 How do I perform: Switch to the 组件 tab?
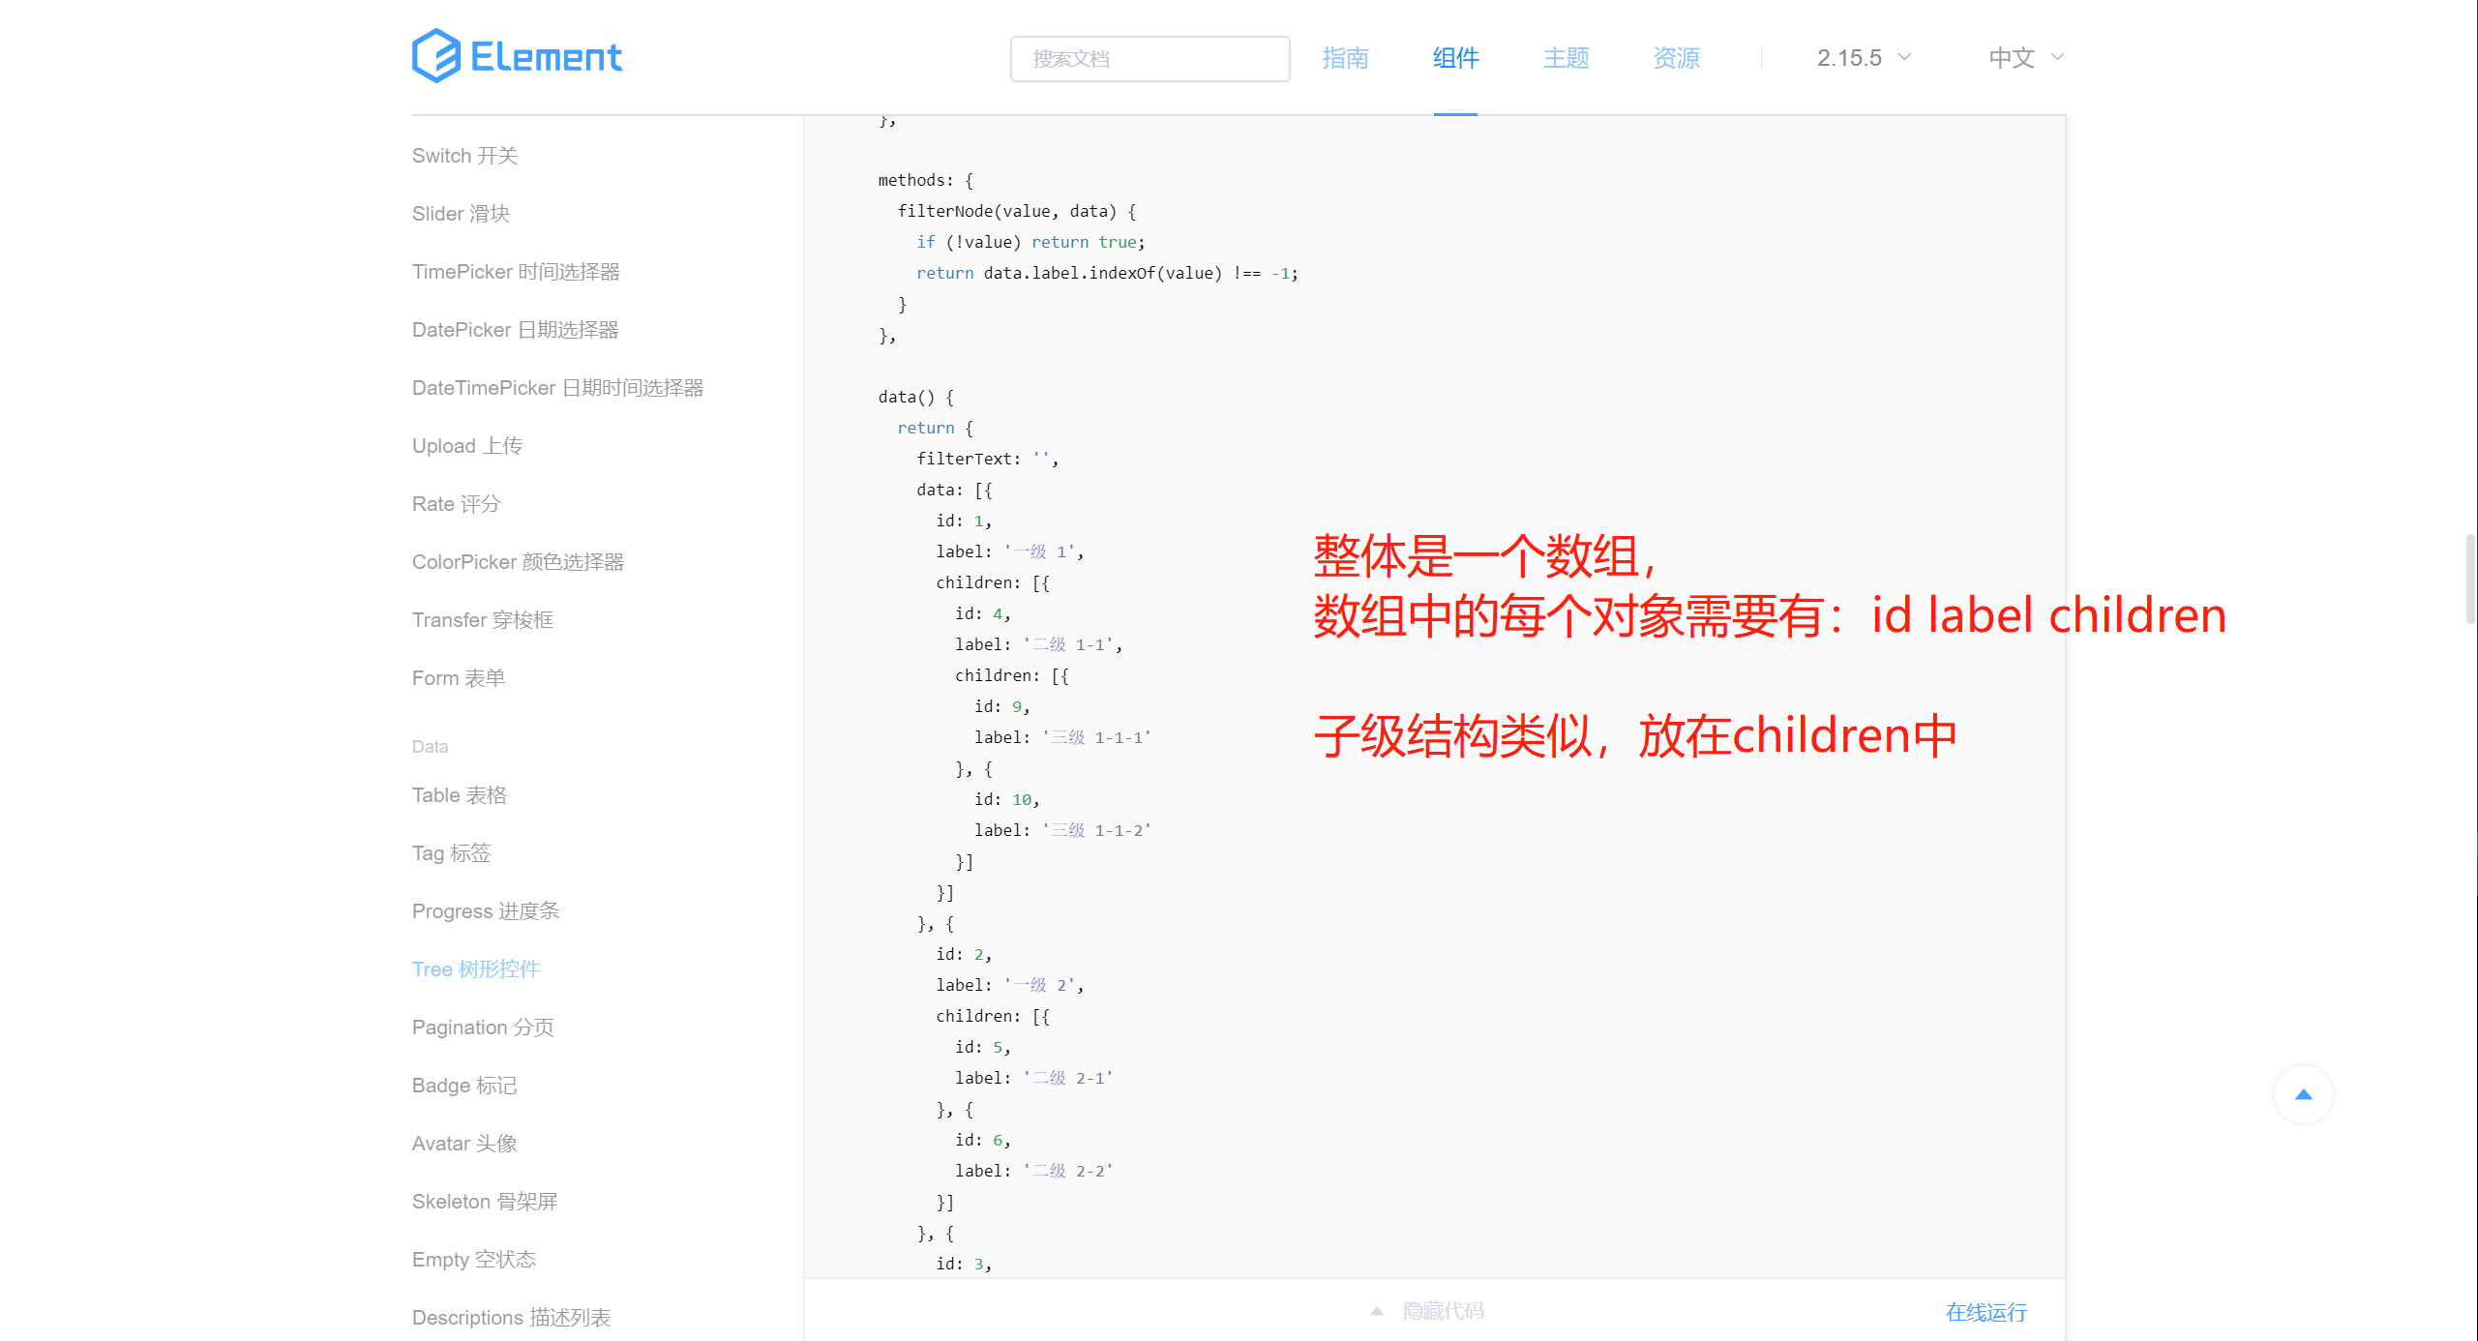pyautogui.click(x=1454, y=58)
